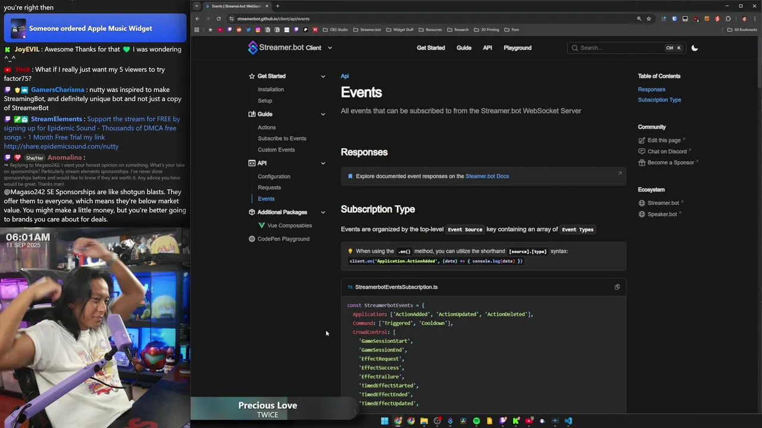Collapse the Get Started sidebar section

323,76
